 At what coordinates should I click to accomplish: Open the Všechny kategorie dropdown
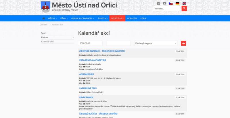point(156,43)
